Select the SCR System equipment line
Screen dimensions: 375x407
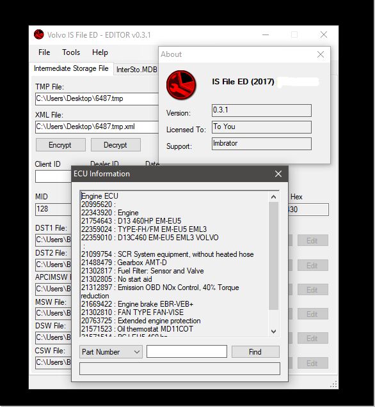(167, 254)
